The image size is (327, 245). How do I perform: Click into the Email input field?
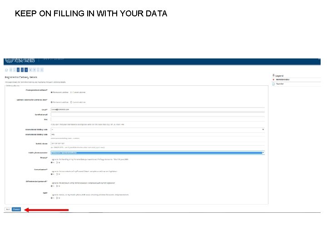(x=158, y=109)
